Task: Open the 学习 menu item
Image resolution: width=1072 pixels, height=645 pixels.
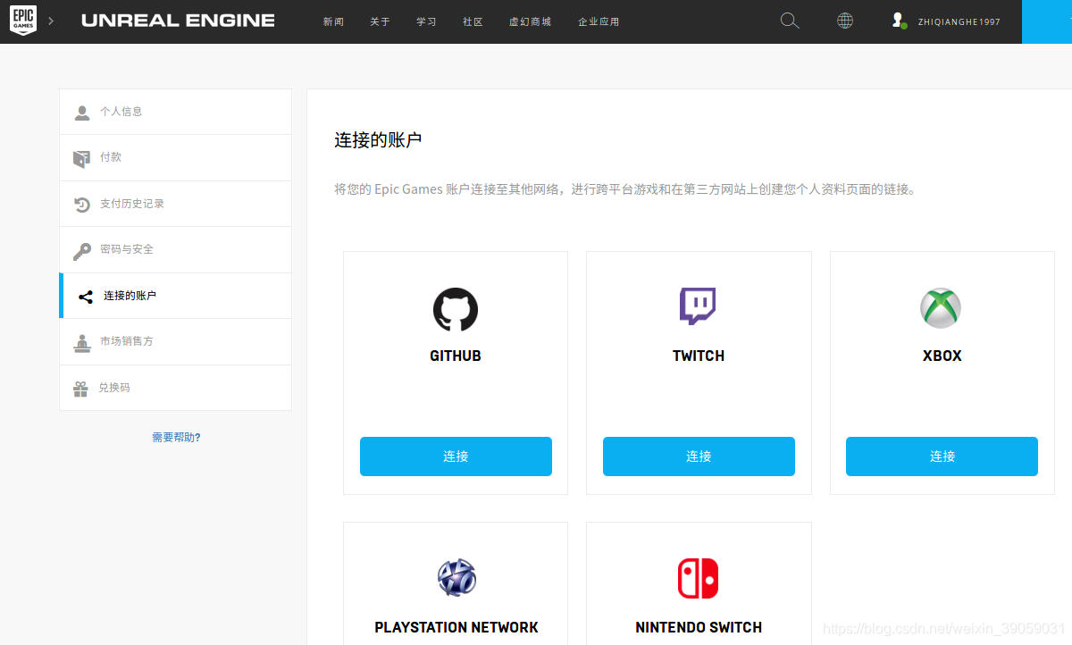Action: tap(426, 21)
